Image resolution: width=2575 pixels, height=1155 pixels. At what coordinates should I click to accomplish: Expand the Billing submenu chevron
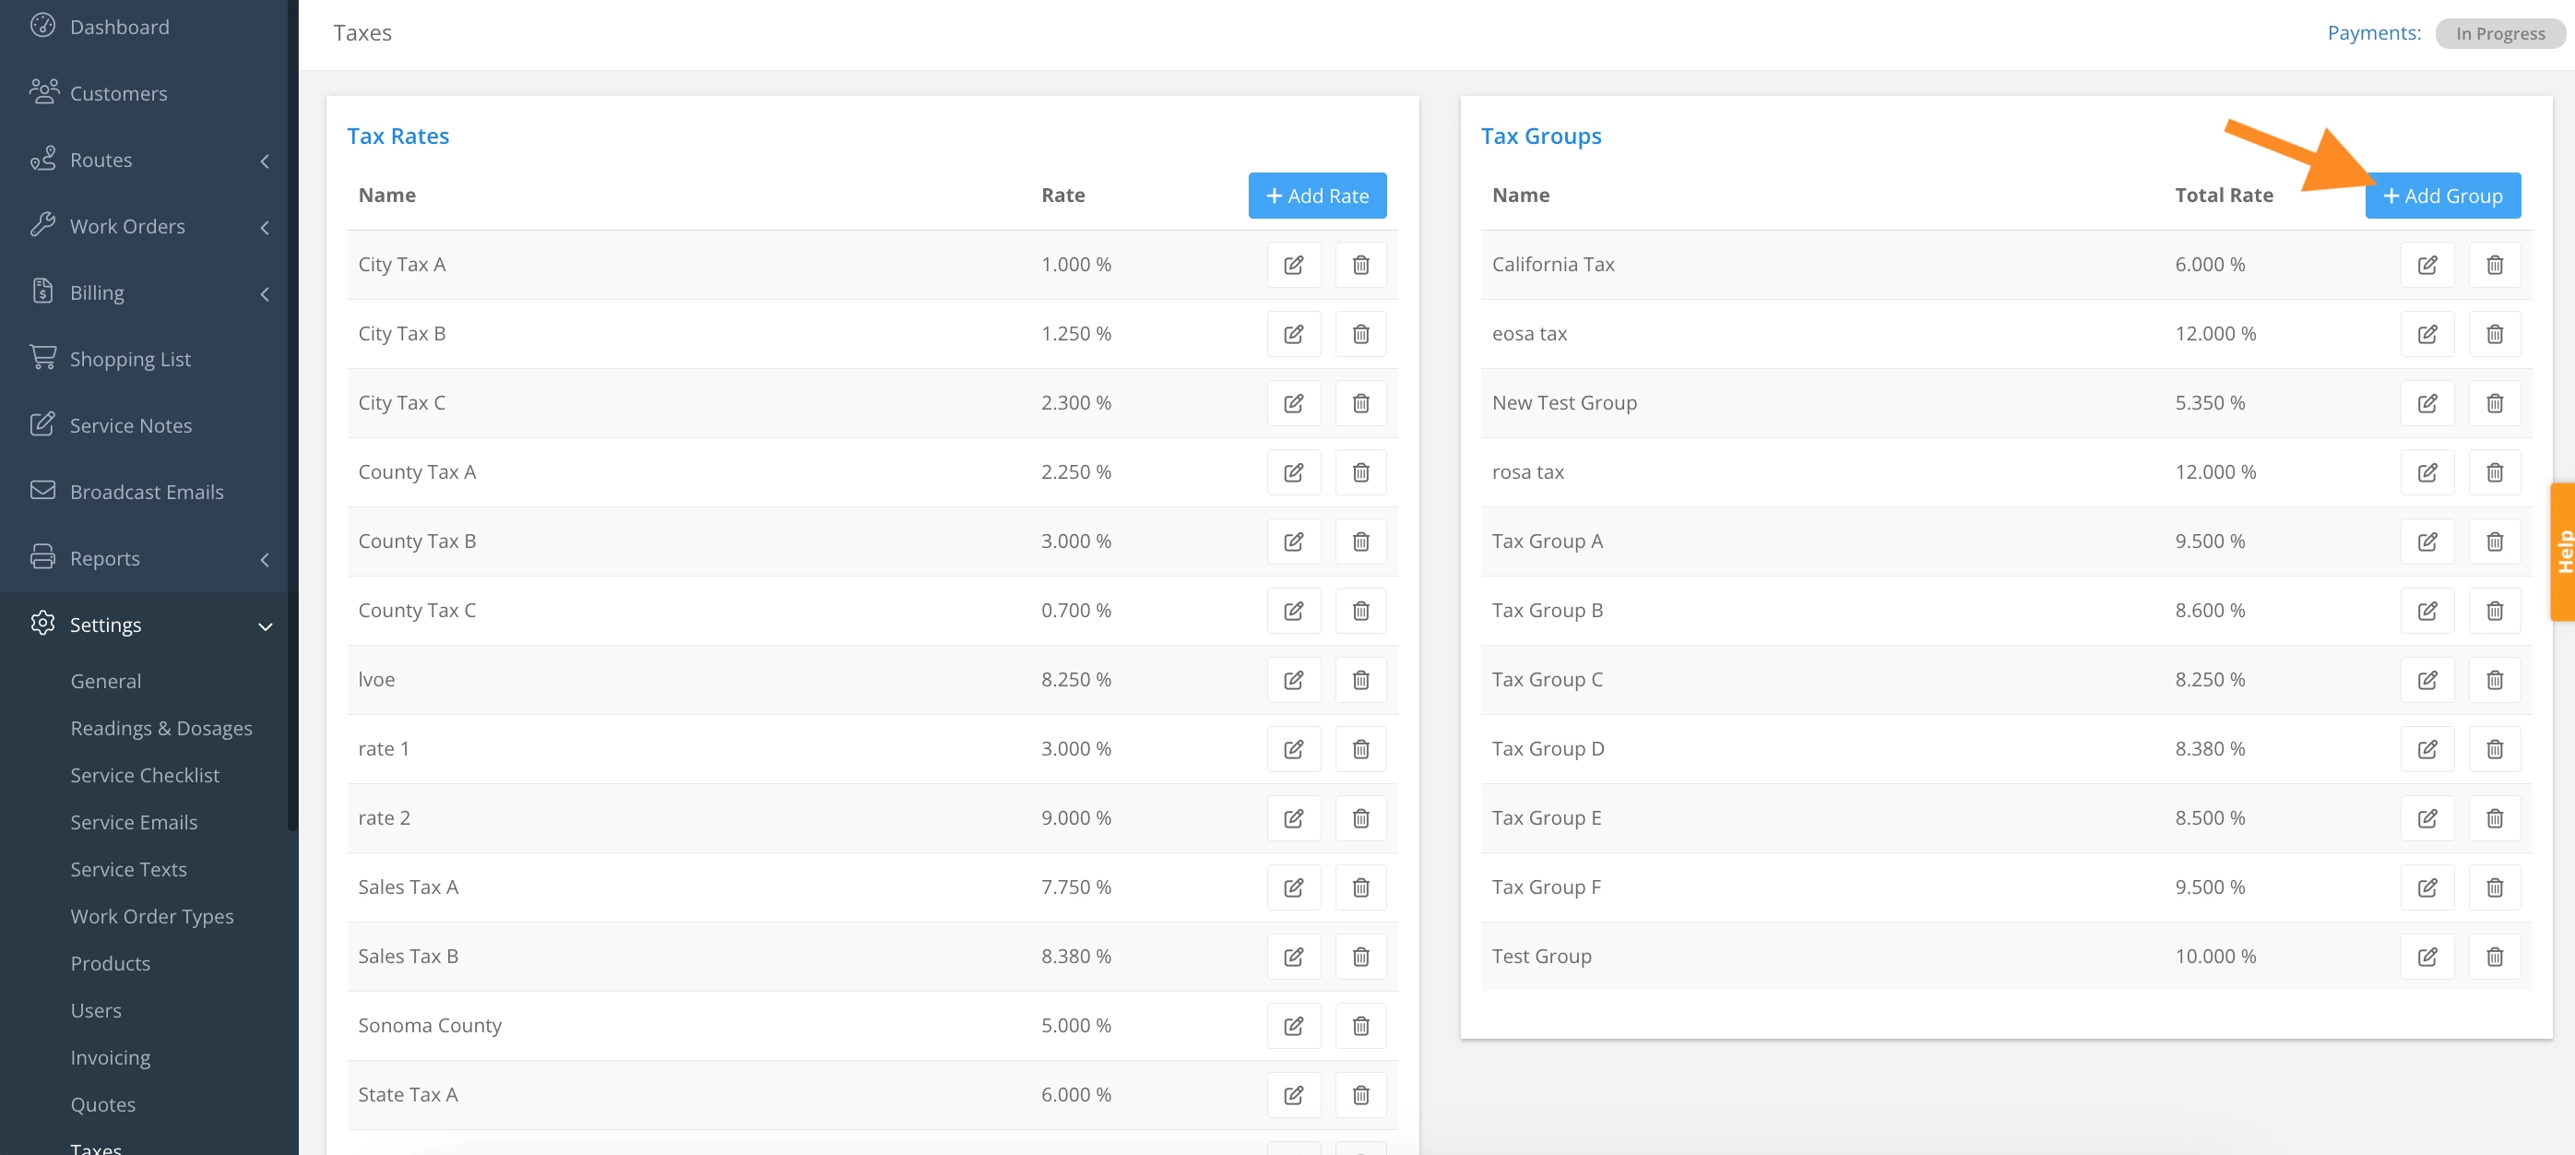(x=265, y=294)
